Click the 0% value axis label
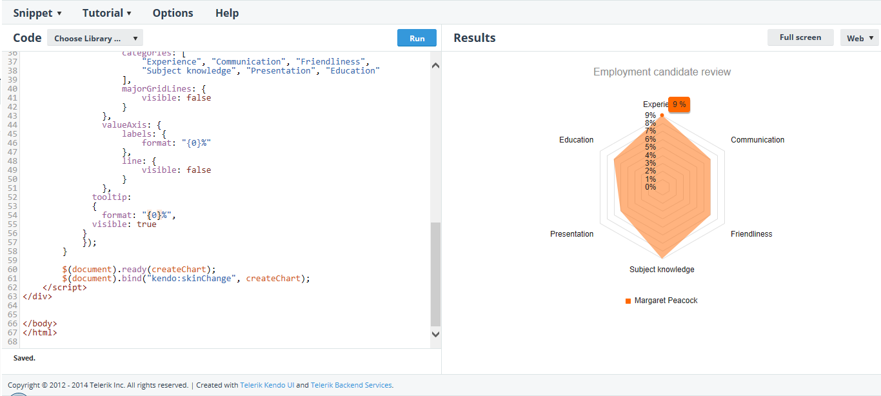 pos(650,187)
